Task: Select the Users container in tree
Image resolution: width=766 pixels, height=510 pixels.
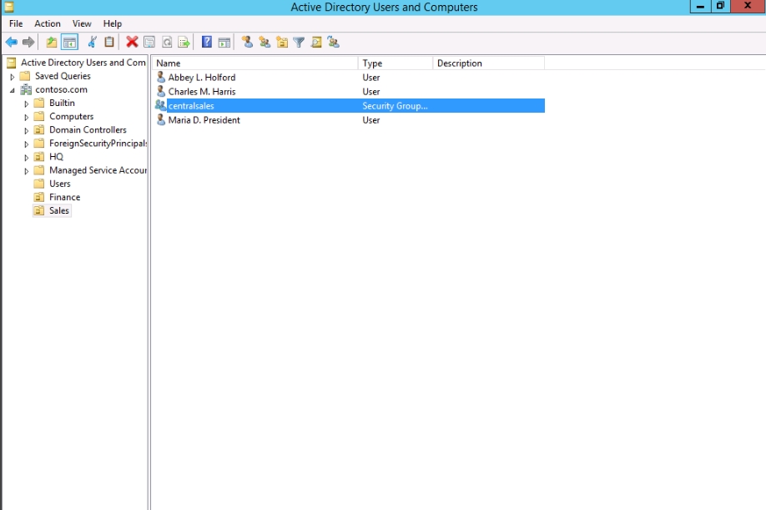Action: 59,184
